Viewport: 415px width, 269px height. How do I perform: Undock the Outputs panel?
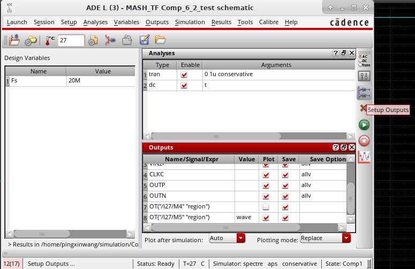click(x=344, y=147)
